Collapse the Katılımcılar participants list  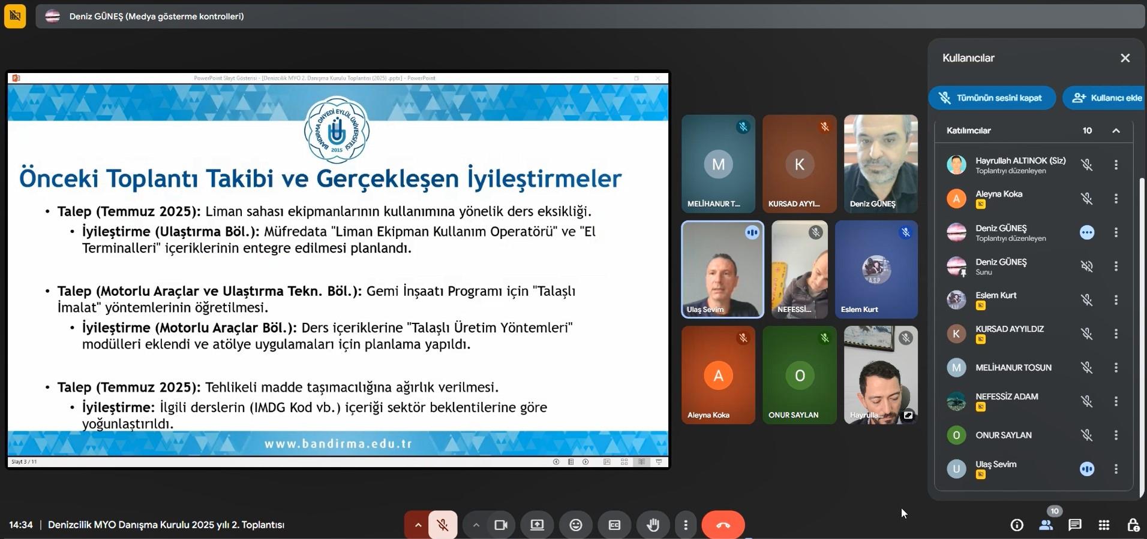click(x=1116, y=131)
